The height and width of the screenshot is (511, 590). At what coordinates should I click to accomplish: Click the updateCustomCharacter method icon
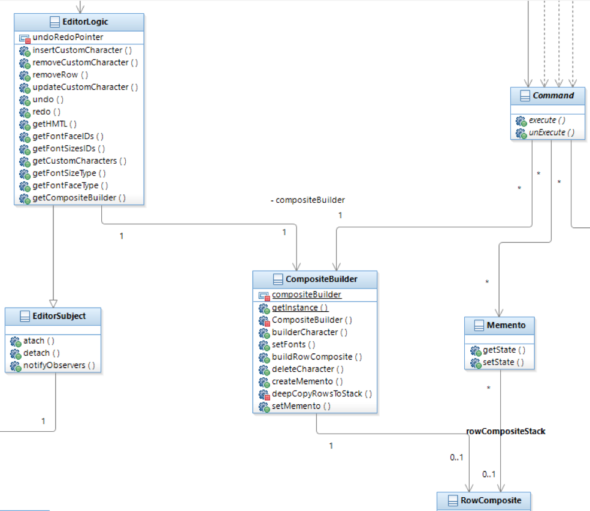(25, 88)
